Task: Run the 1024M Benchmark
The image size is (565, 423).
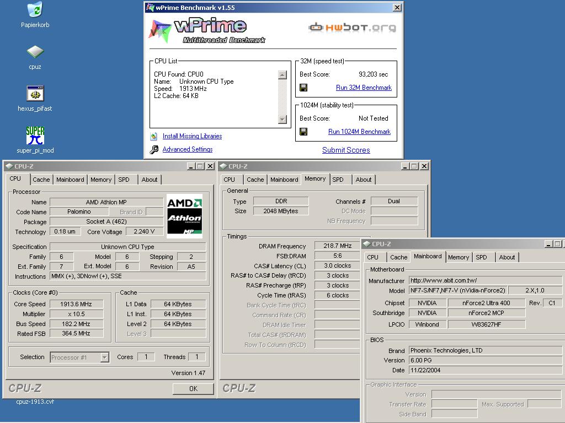Action: 359,132
